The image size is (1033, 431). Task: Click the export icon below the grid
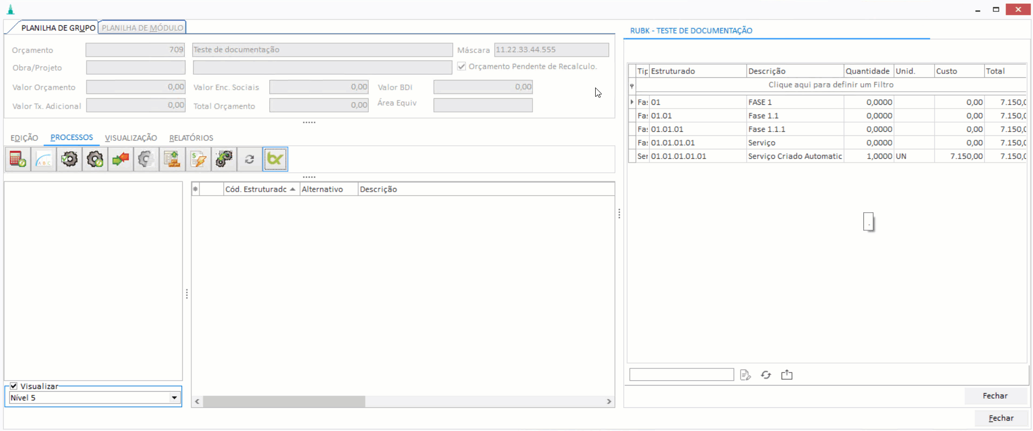pos(787,375)
